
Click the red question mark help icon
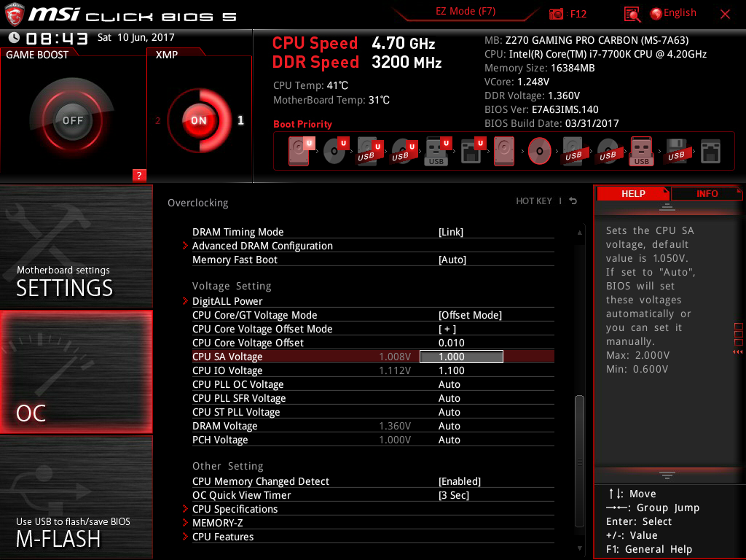139,175
